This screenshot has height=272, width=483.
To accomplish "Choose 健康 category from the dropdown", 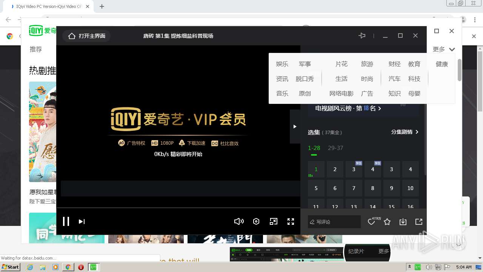I will coord(442,64).
